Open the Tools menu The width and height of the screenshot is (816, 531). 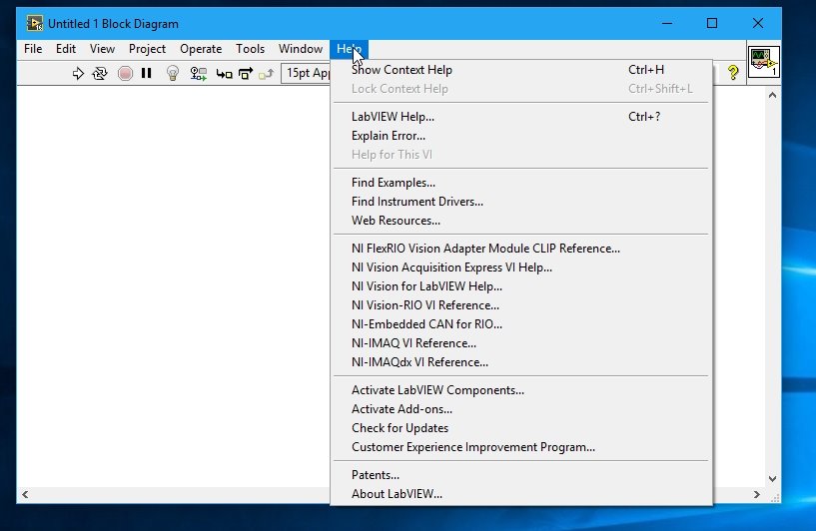[250, 49]
